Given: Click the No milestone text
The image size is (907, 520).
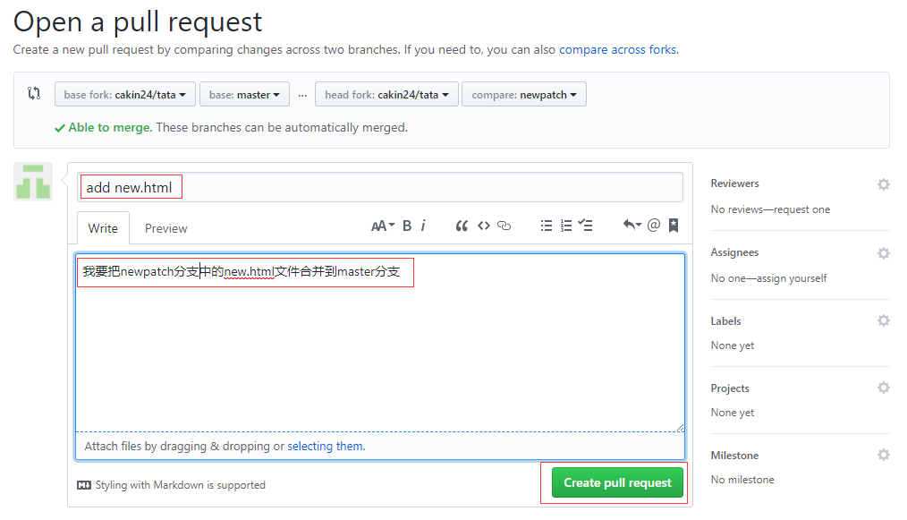Looking at the screenshot, I should [742, 480].
